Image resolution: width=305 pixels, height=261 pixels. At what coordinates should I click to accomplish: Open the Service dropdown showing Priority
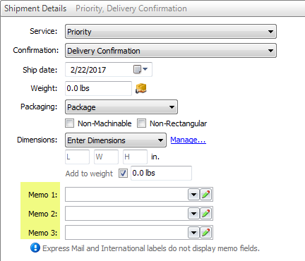(171, 32)
